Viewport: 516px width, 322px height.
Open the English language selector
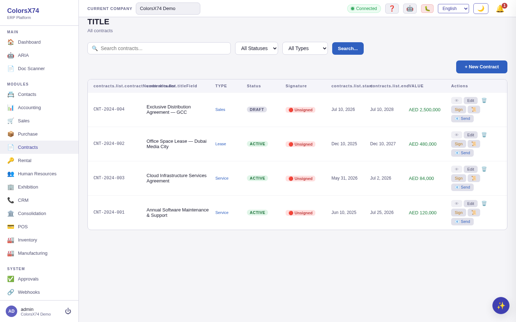point(453,9)
